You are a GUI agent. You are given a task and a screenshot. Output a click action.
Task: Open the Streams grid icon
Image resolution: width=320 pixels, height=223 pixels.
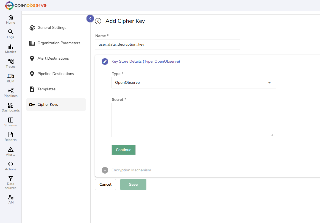(x=10, y=120)
